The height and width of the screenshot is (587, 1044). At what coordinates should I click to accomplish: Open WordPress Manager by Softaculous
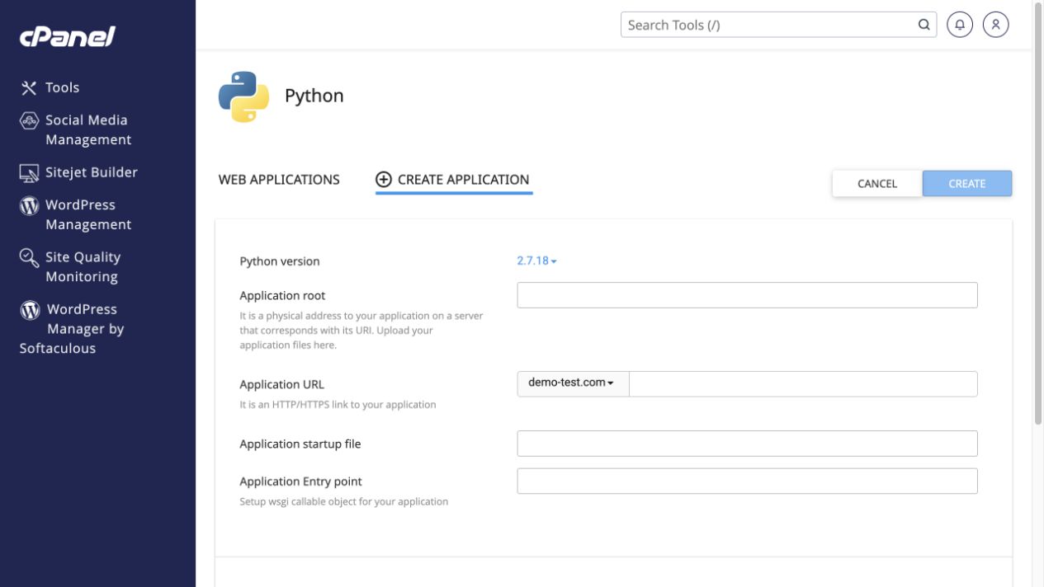(72, 329)
